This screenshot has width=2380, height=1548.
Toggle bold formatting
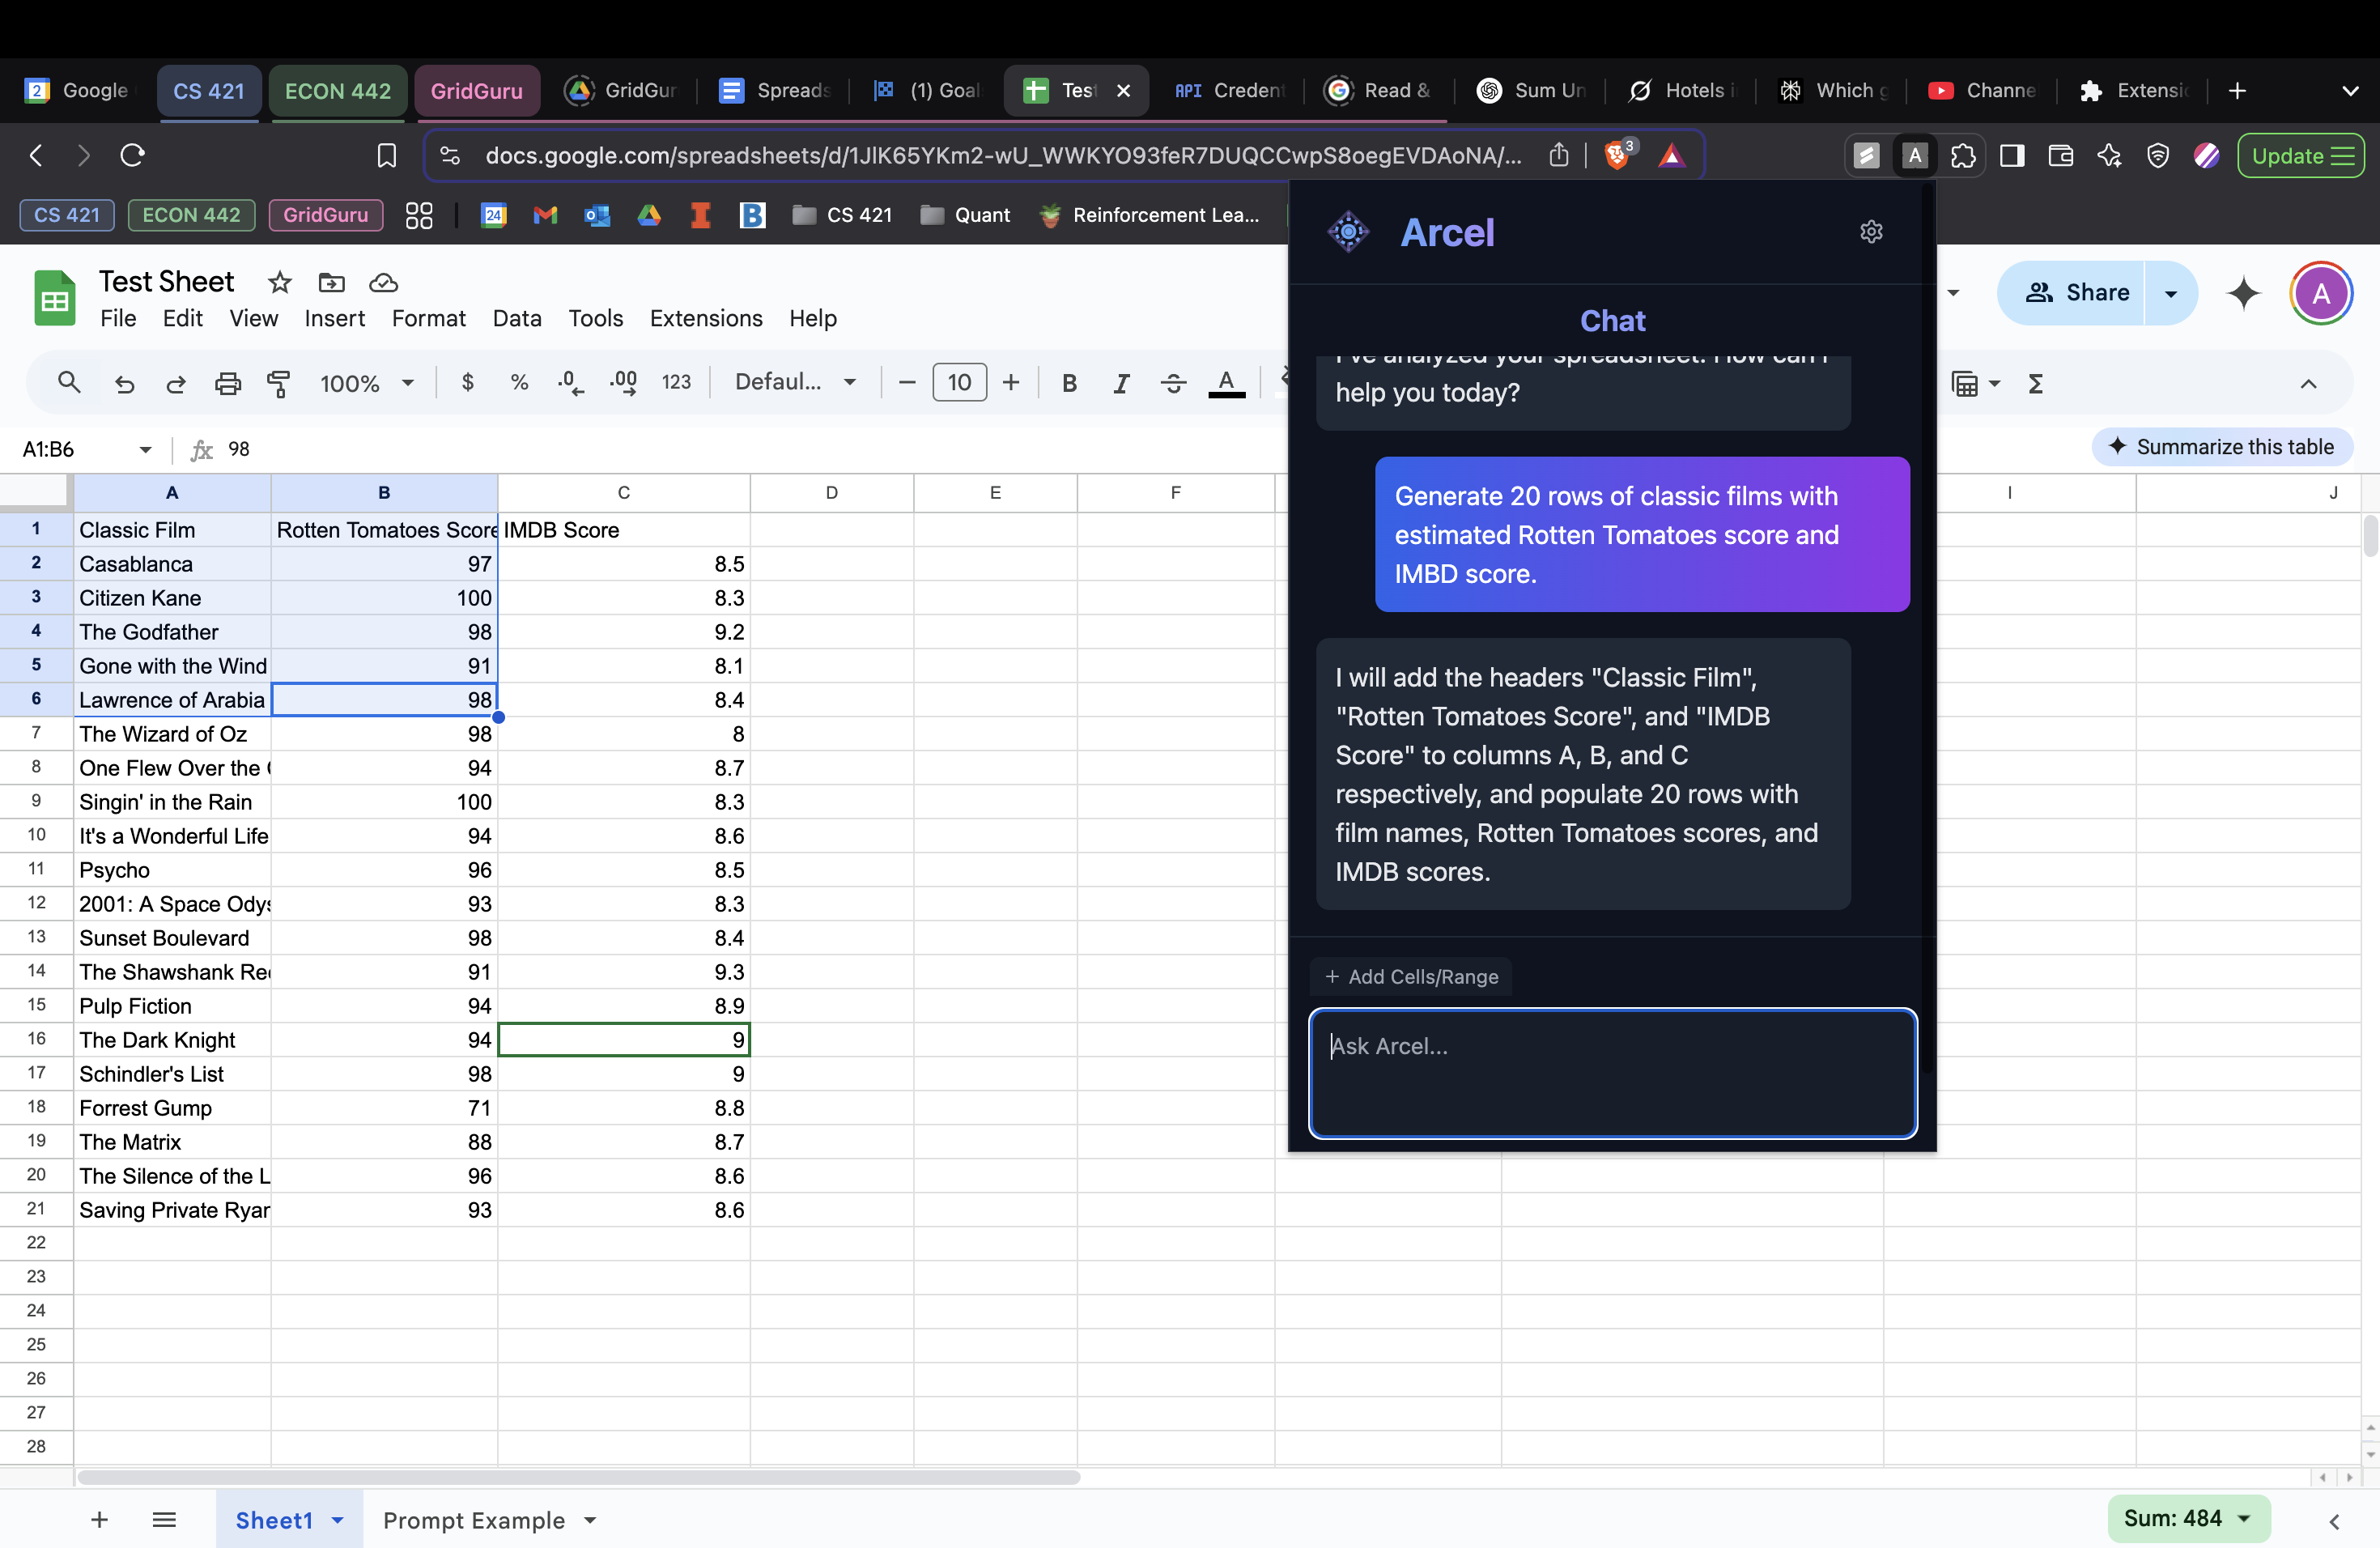click(1069, 383)
